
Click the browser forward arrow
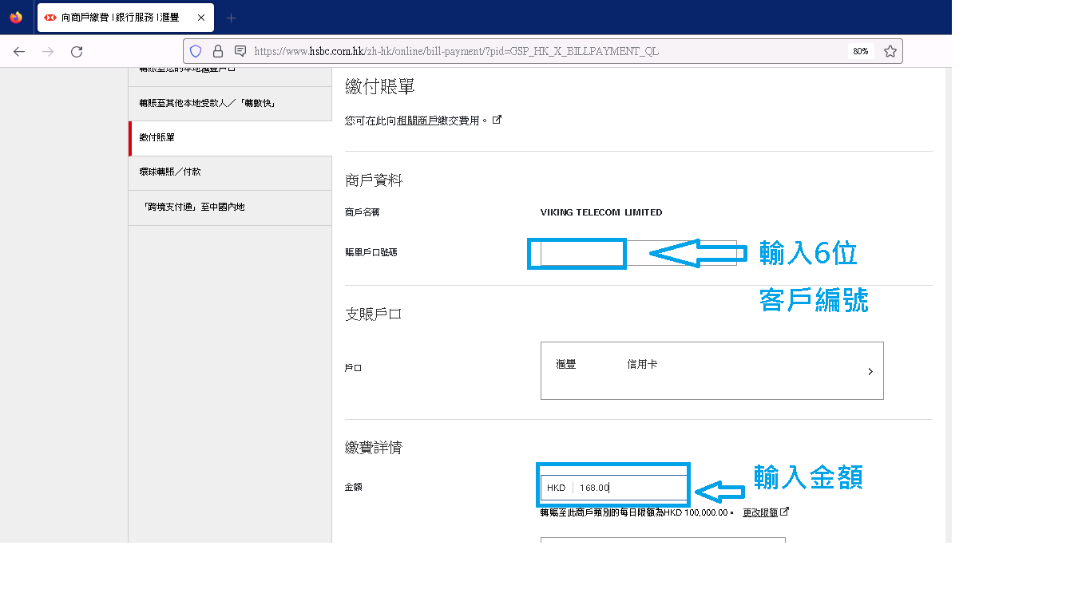(x=48, y=51)
